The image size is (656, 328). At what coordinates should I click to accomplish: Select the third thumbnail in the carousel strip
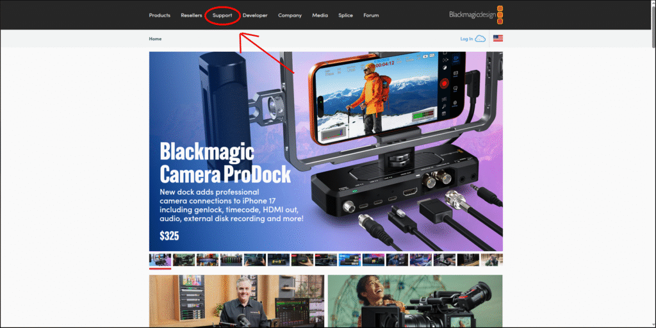click(x=208, y=259)
